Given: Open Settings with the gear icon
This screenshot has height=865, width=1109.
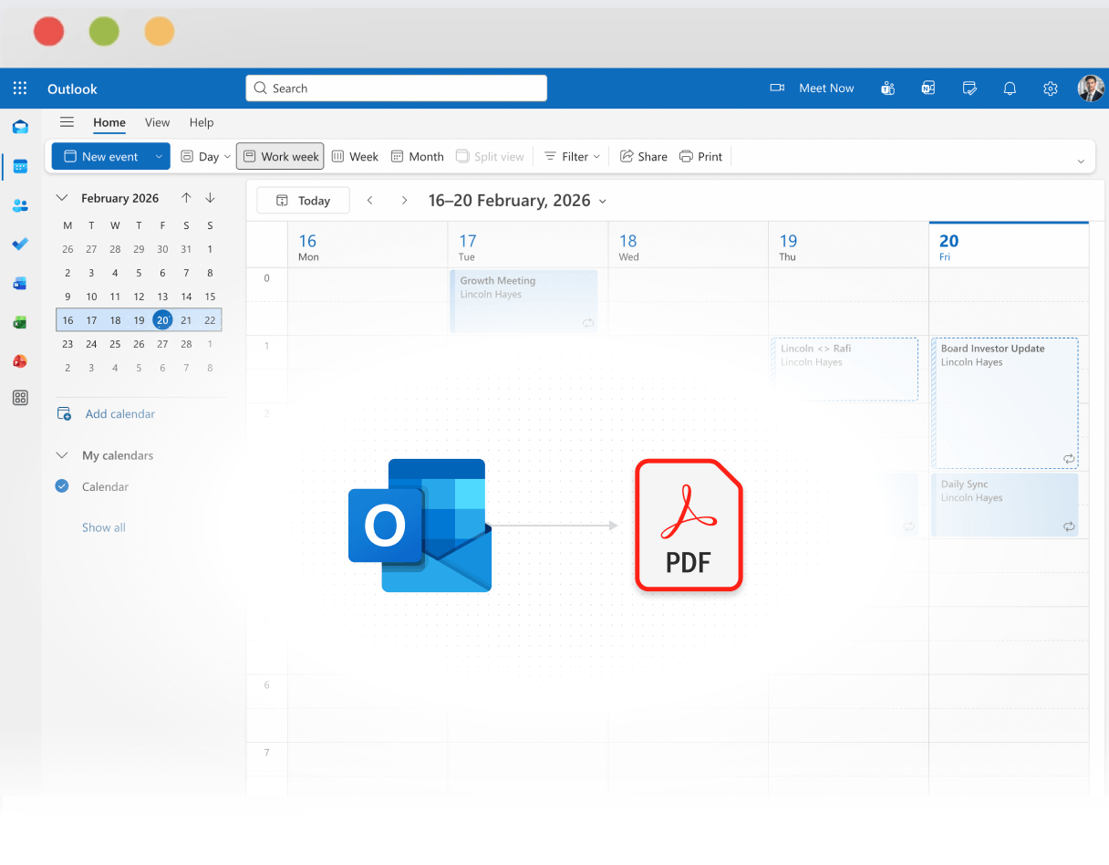Looking at the screenshot, I should pyautogui.click(x=1050, y=88).
